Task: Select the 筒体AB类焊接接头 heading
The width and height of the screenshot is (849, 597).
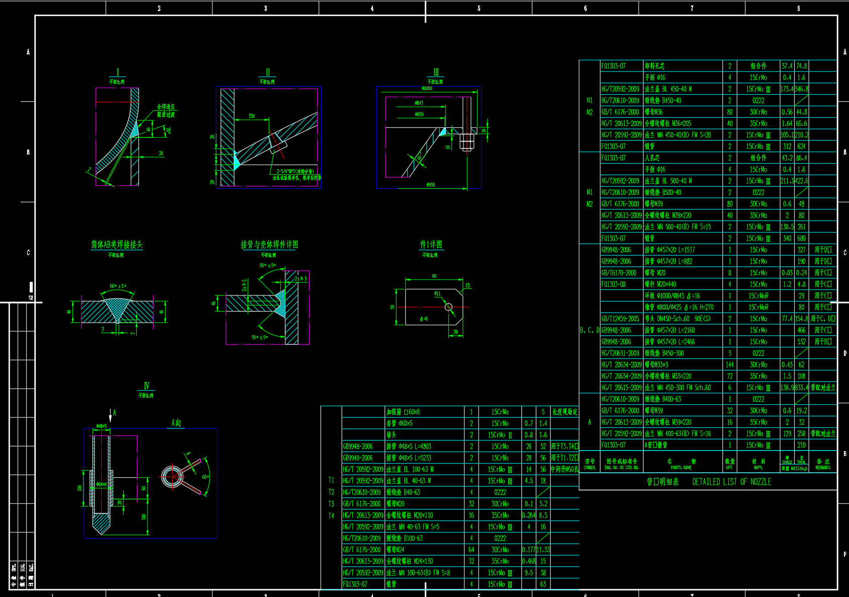Action: click(x=117, y=245)
